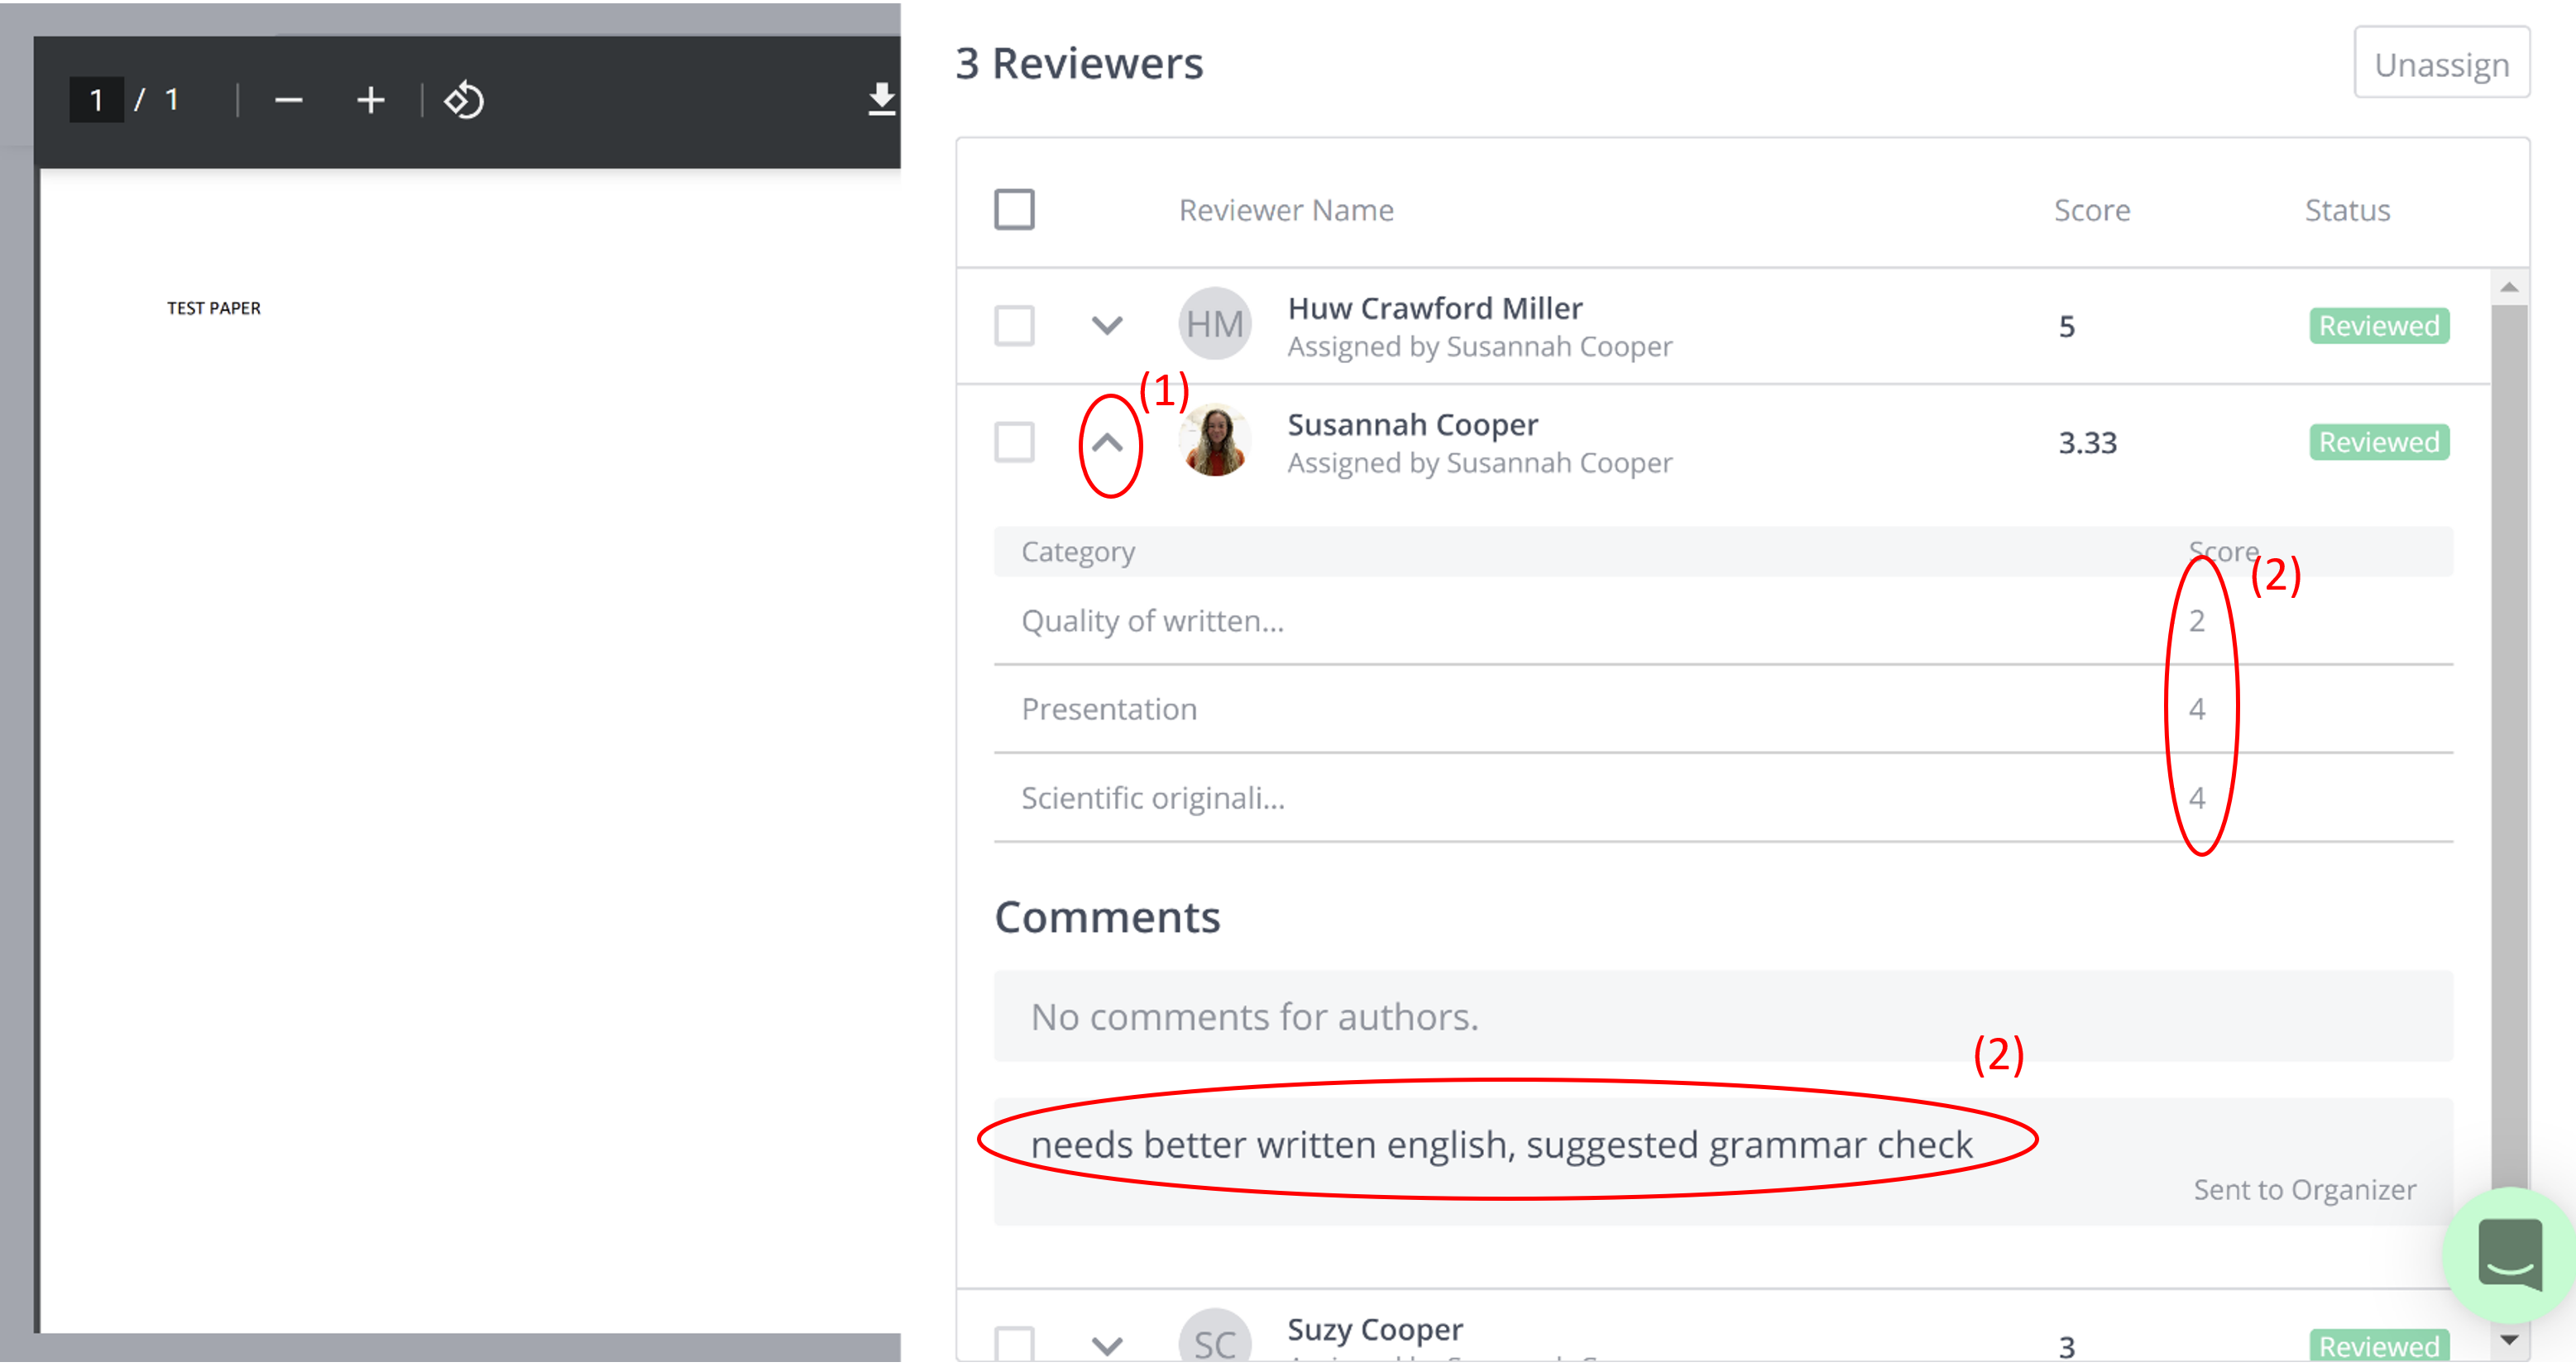Click the Comments heading
This screenshot has width=2576, height=1367.
click(1107, 917)
